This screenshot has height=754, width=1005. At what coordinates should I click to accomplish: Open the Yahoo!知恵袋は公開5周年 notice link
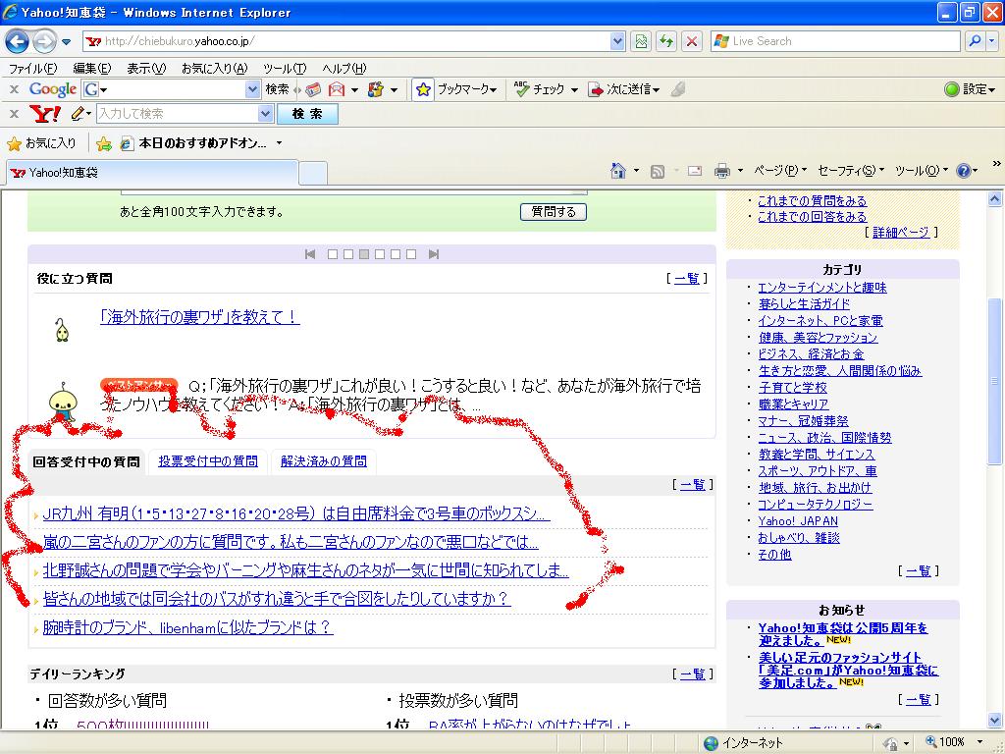843,634
